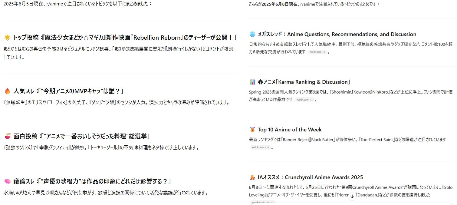The height and width of the screenshot is (205, 457).
Task: Click the bar chart emoji beside 春アニメ
Action: pos(252,82)
